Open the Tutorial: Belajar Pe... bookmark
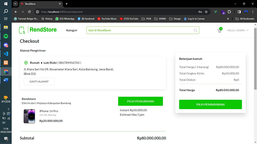257x144 pixels. click(26, 19)
